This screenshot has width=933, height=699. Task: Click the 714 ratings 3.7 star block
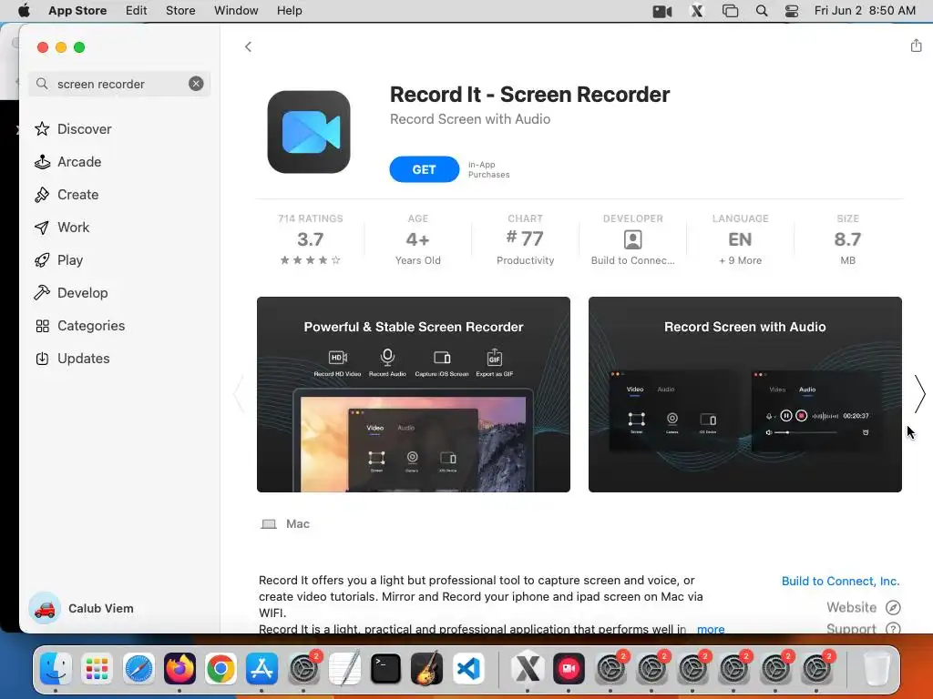point(311,239)
